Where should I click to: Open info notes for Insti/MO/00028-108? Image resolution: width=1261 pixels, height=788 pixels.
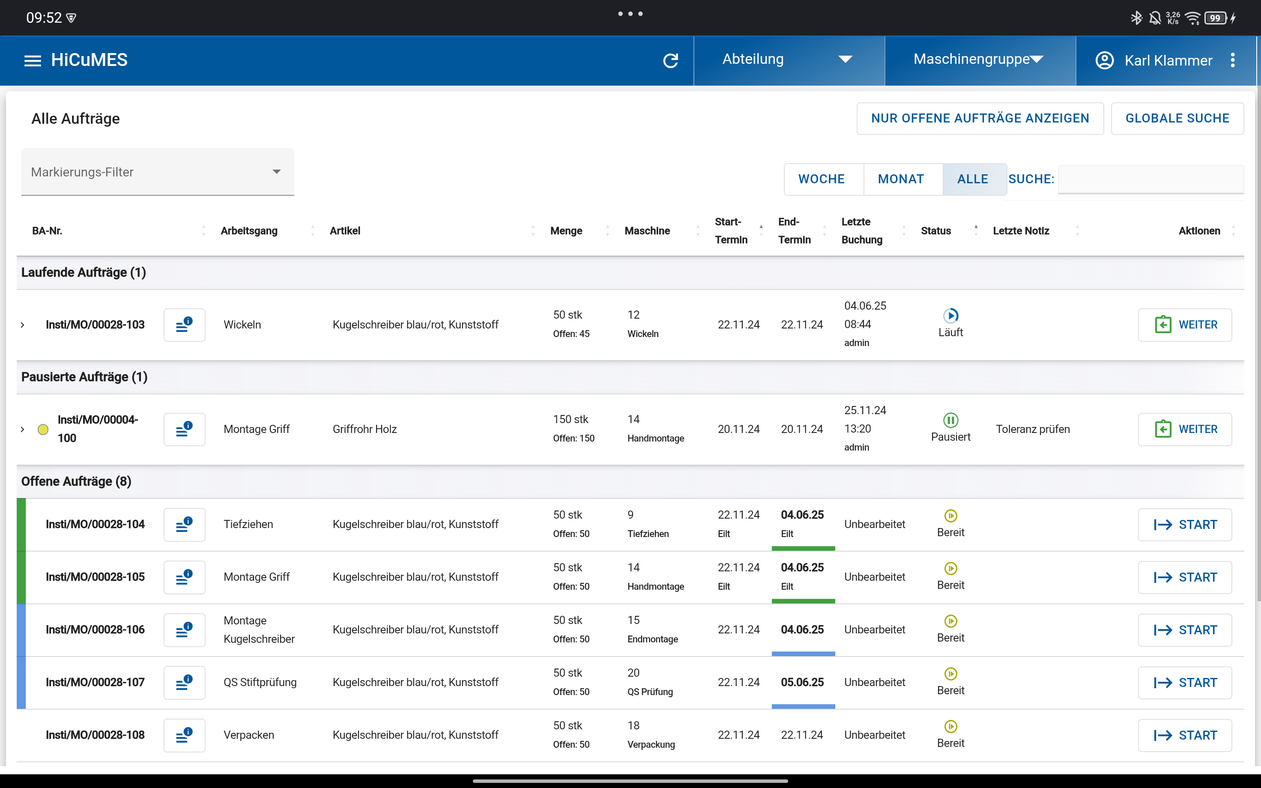point(185,735)
